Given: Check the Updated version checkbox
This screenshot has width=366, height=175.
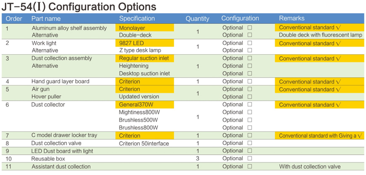Looking at the screenshot, I should pos(250,97).
